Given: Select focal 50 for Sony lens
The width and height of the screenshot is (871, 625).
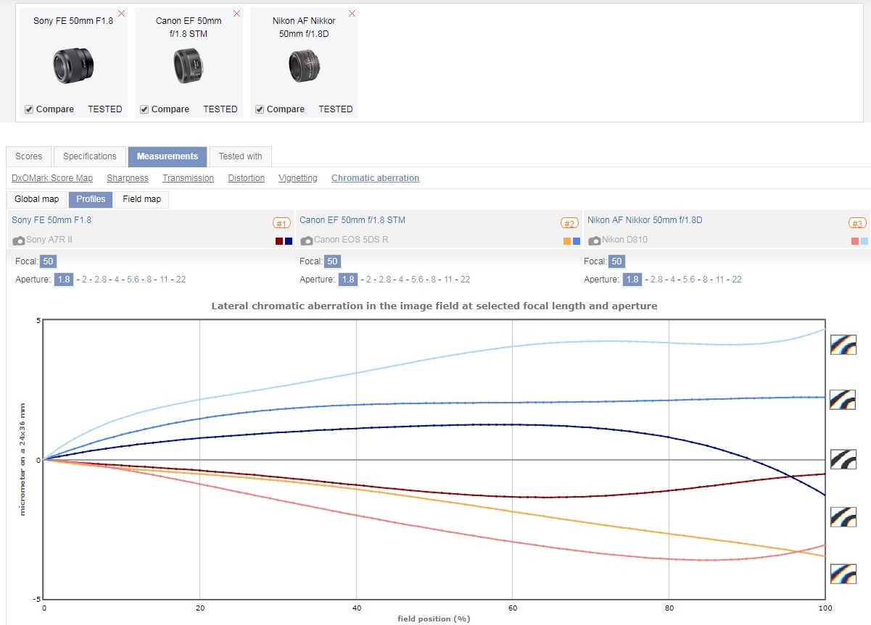Looking at the screenshot, I should click(x=48, y=261).
